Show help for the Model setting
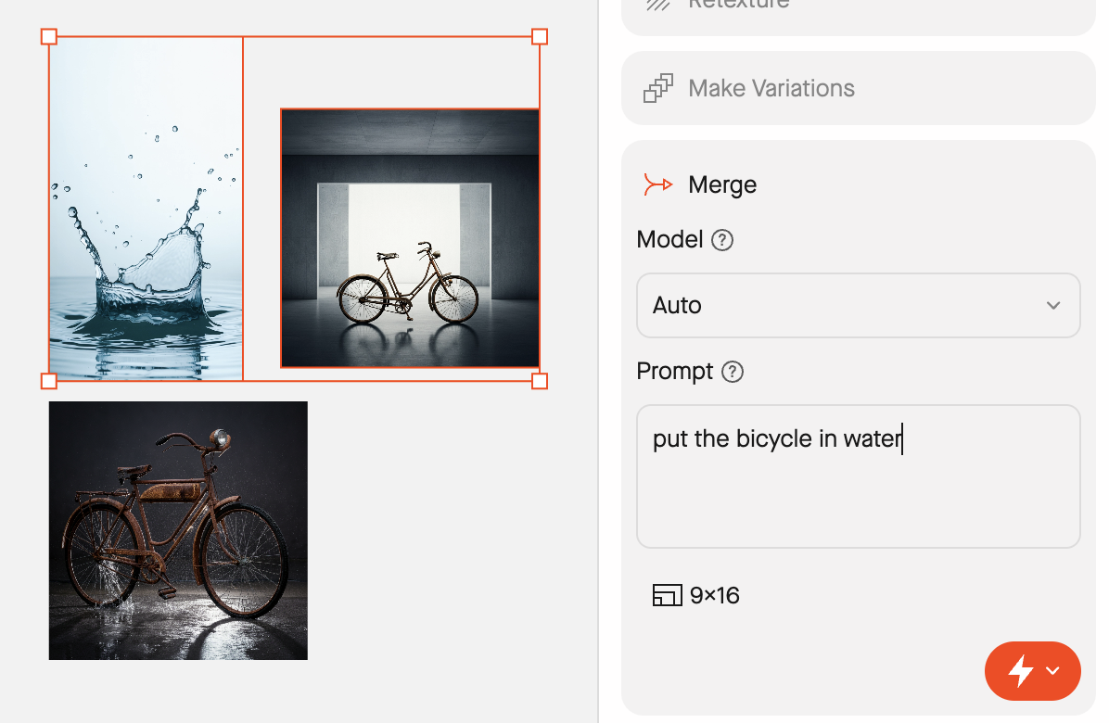The width and height of the screenshot is (1109, 723). pyautogui.click(x=722, y=240)
